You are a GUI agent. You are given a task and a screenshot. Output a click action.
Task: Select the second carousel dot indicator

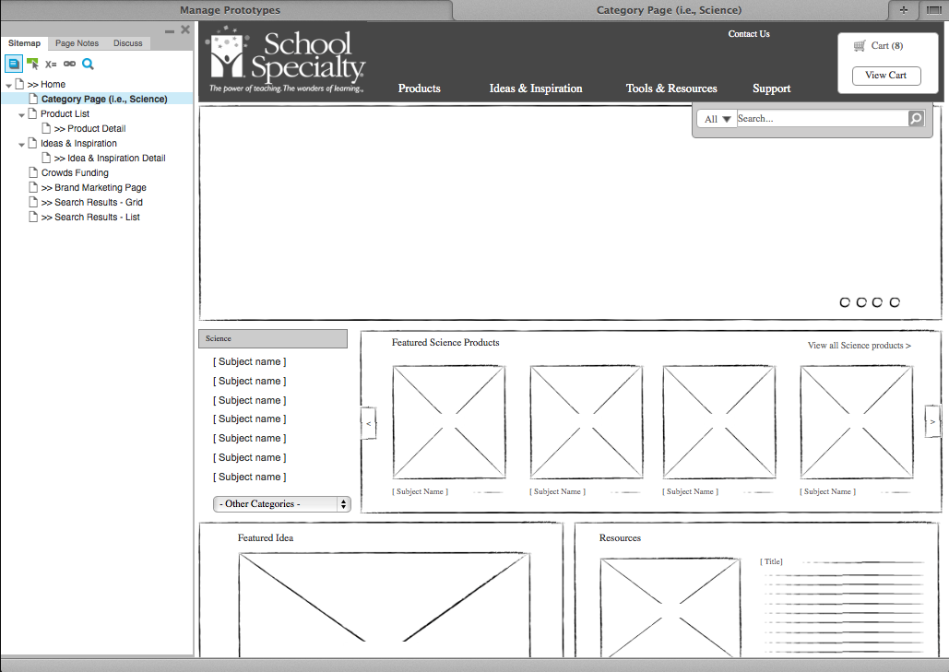pos(861,301)
